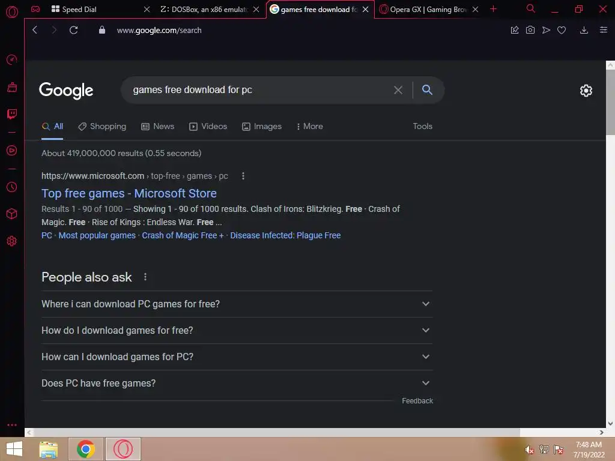Expand "Where i can download PC games for free?"

pyautogui.click(x=237, y=304)
